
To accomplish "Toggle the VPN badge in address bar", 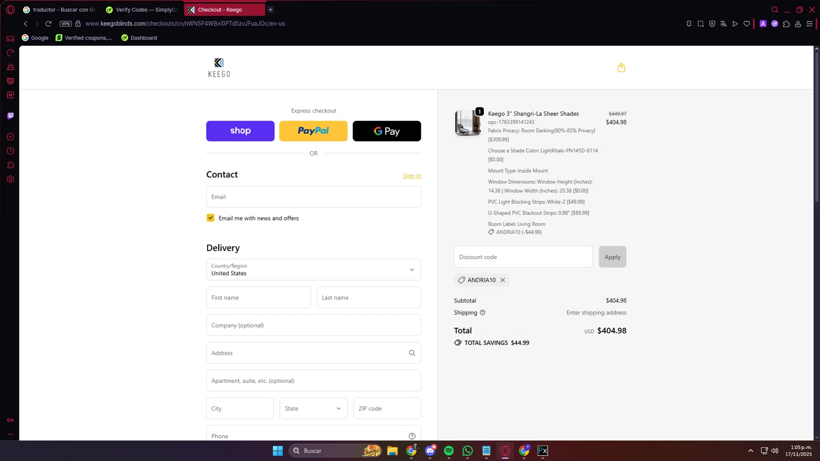I will (66, 23).
